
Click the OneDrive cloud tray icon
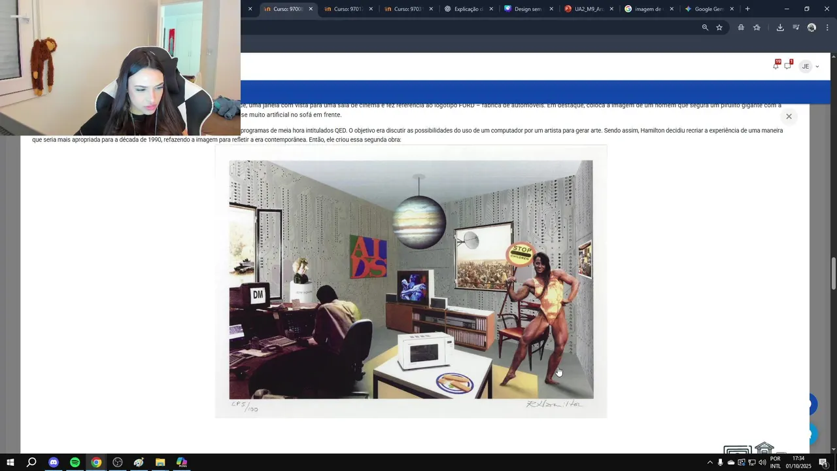click(731, 462)
